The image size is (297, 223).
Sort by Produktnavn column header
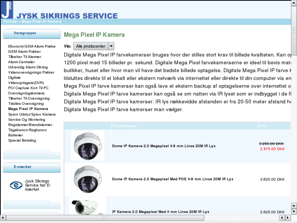tap(125, 126)
